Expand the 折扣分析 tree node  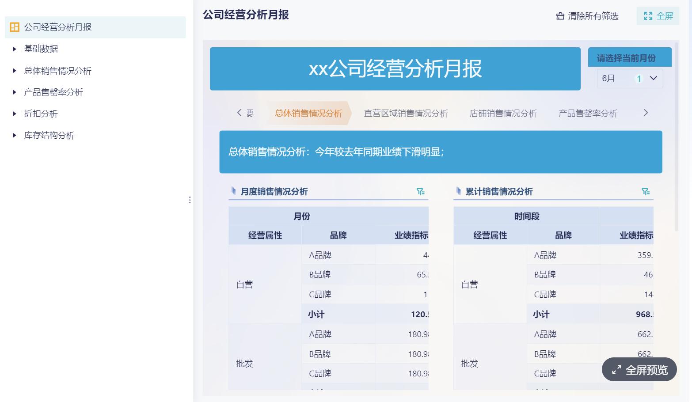click(x=15, y=114)
